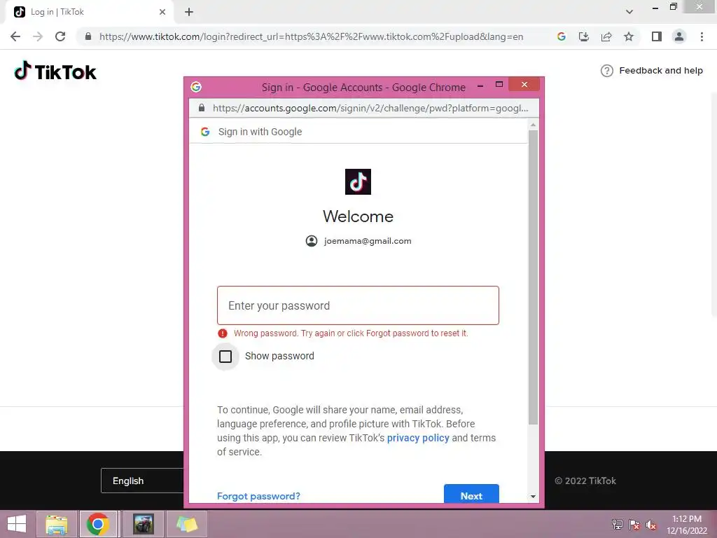Open TikTok's privacy policy link
Viewport: 717px width, 538px height.
(x=418, y=438)
